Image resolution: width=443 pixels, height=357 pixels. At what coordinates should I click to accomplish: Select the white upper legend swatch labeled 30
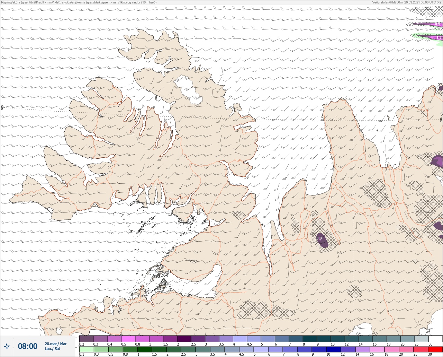(x=435, y=339)
